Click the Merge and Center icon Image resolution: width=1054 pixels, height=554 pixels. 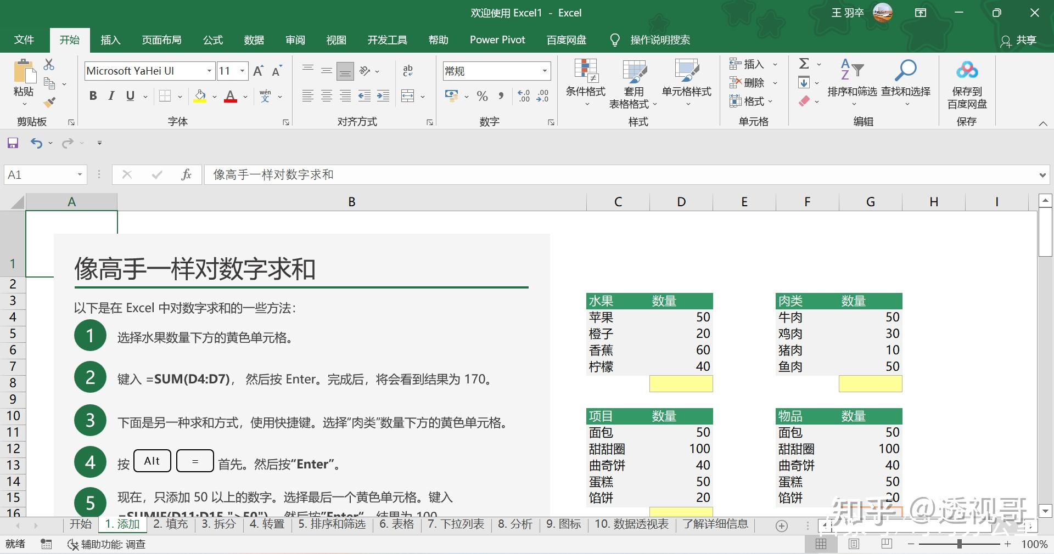click(408, 96)
